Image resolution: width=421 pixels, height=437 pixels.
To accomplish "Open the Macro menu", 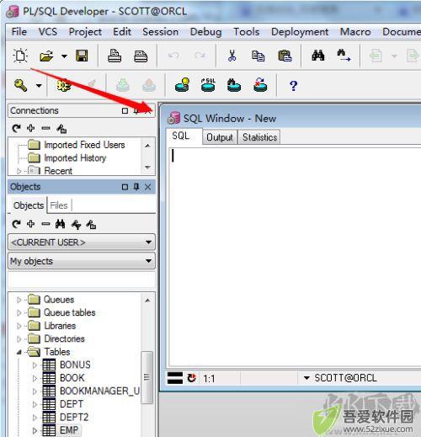I will [355, 32].
